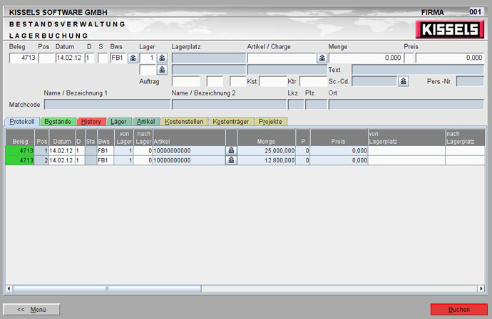Open the Artikel tab
Viewport: 492px width, 319px height.
click(146, 122)
